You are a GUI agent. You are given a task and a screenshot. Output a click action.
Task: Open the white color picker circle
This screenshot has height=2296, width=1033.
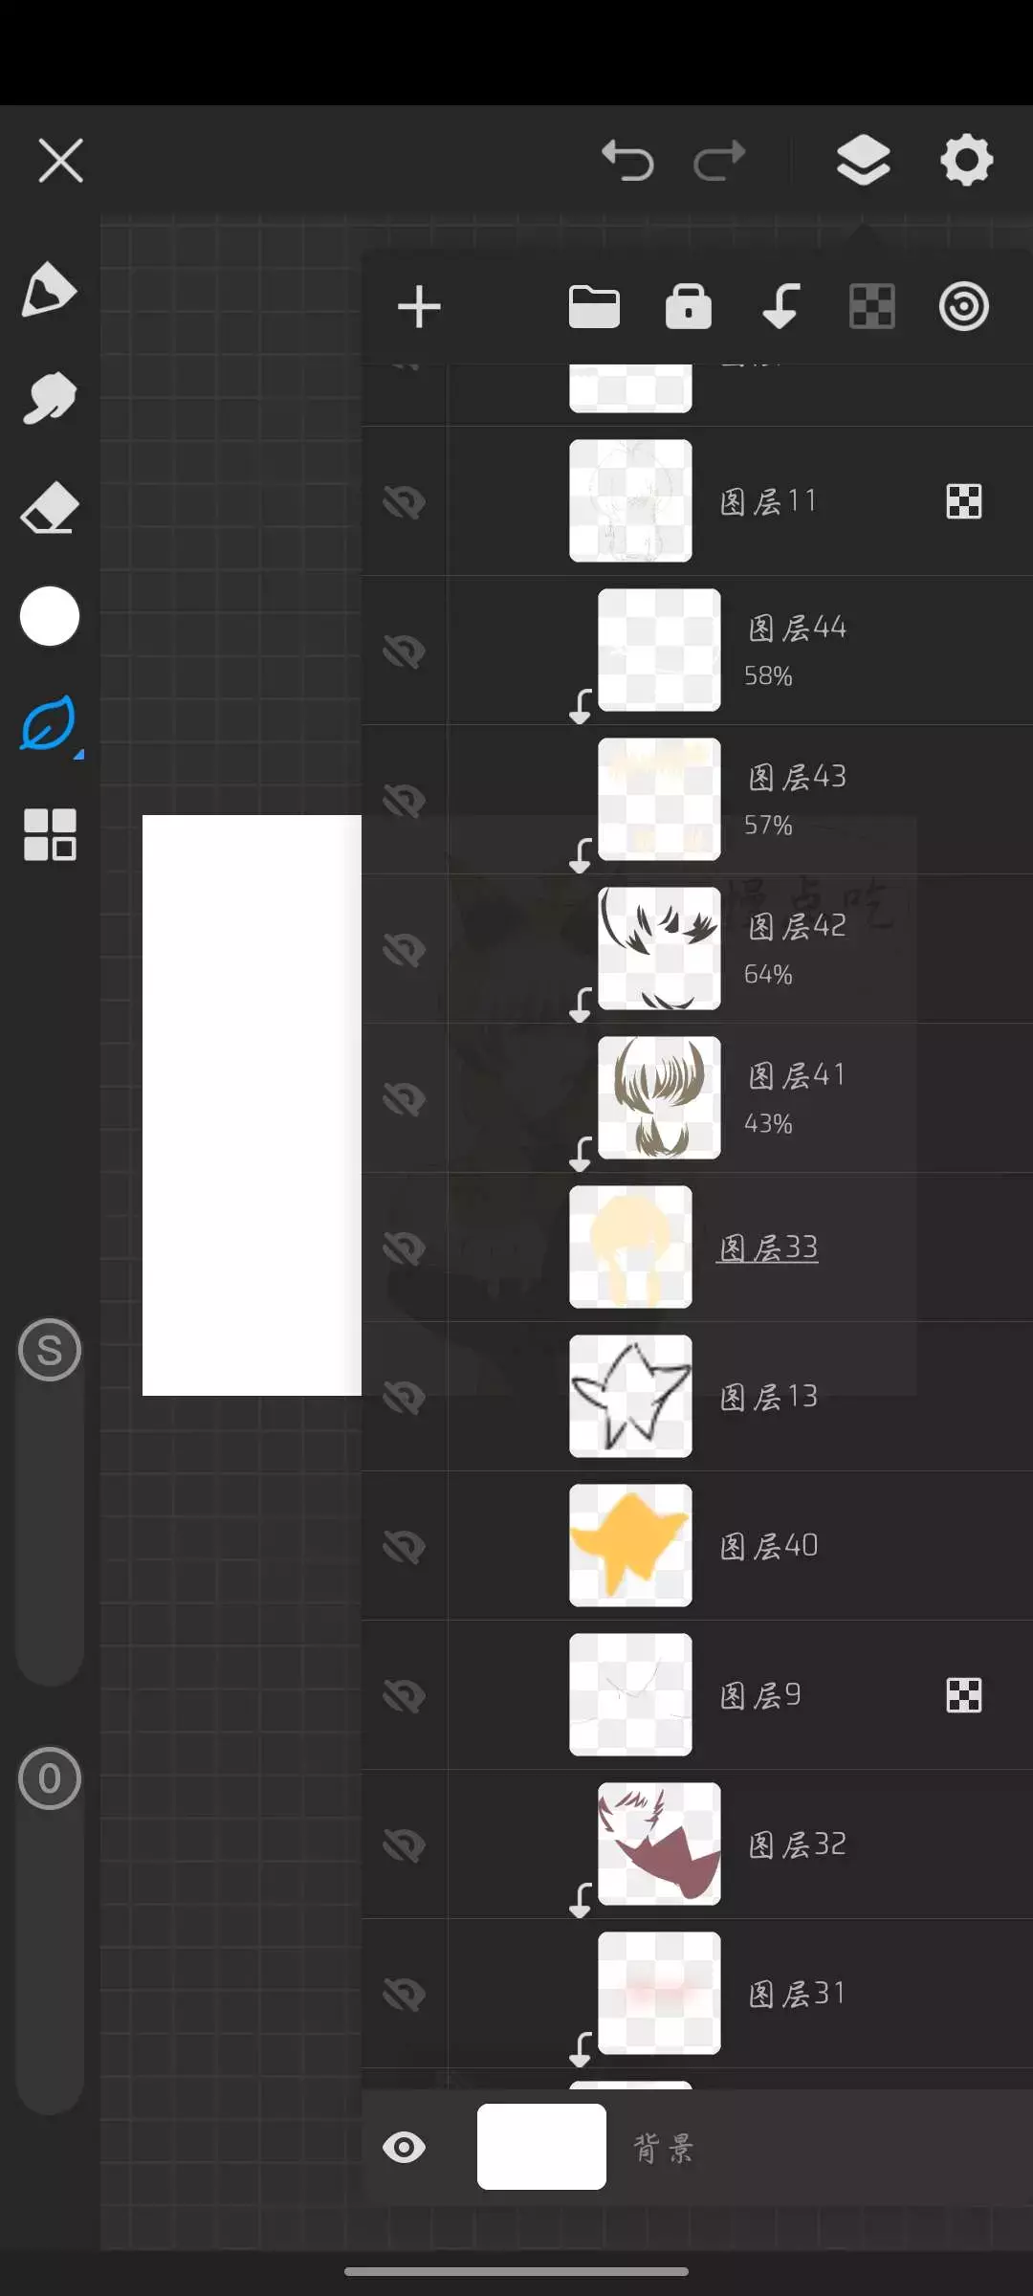tap(49, 616)
